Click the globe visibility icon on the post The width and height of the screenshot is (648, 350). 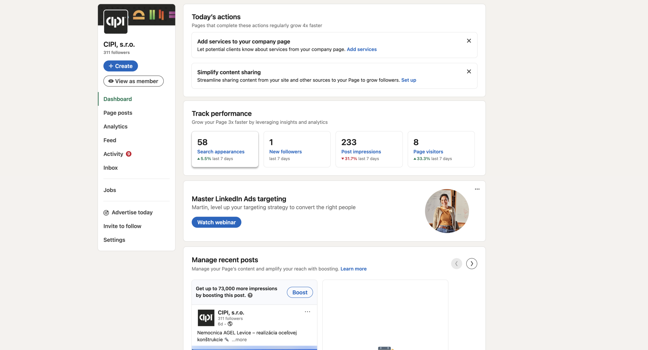[x=230, y=324]
